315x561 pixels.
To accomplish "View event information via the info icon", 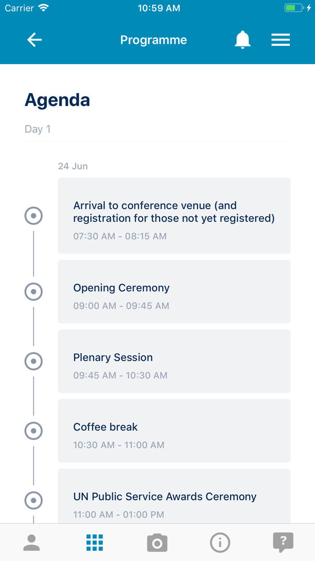I will point(220,543).
